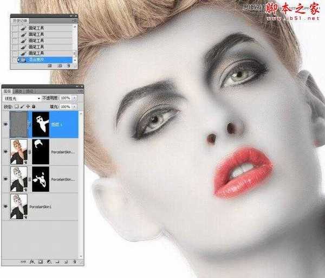
Task: Switch to the Paths tab
Action: pos(29,90)
